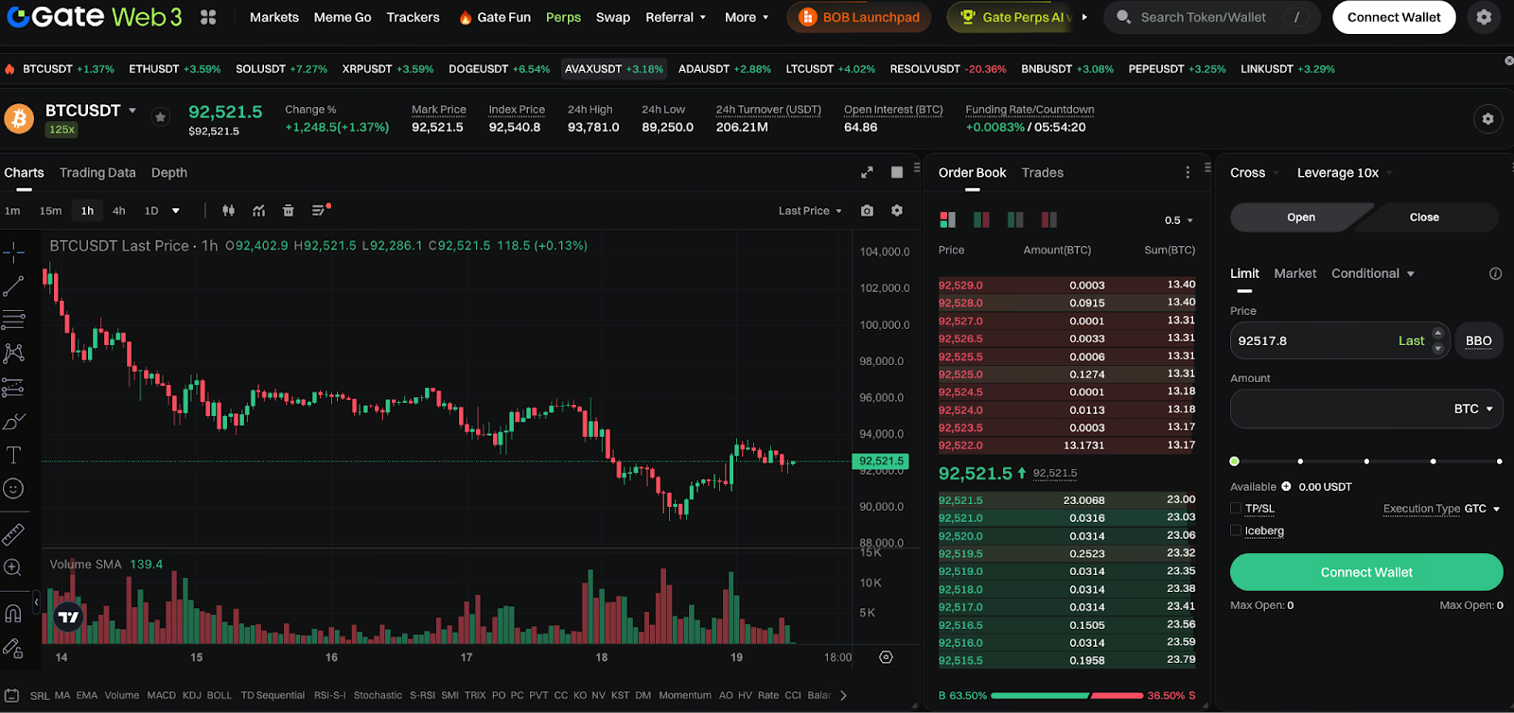Image resolution: width=1514 pixels, height=713 pixels.
Task: Enable the TP/SL checkbox
Action: [x=1236, y=508]
